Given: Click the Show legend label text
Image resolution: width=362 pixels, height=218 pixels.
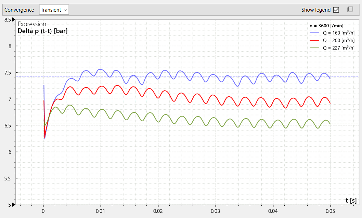Looking at the screenshot, I should (316, 10).
